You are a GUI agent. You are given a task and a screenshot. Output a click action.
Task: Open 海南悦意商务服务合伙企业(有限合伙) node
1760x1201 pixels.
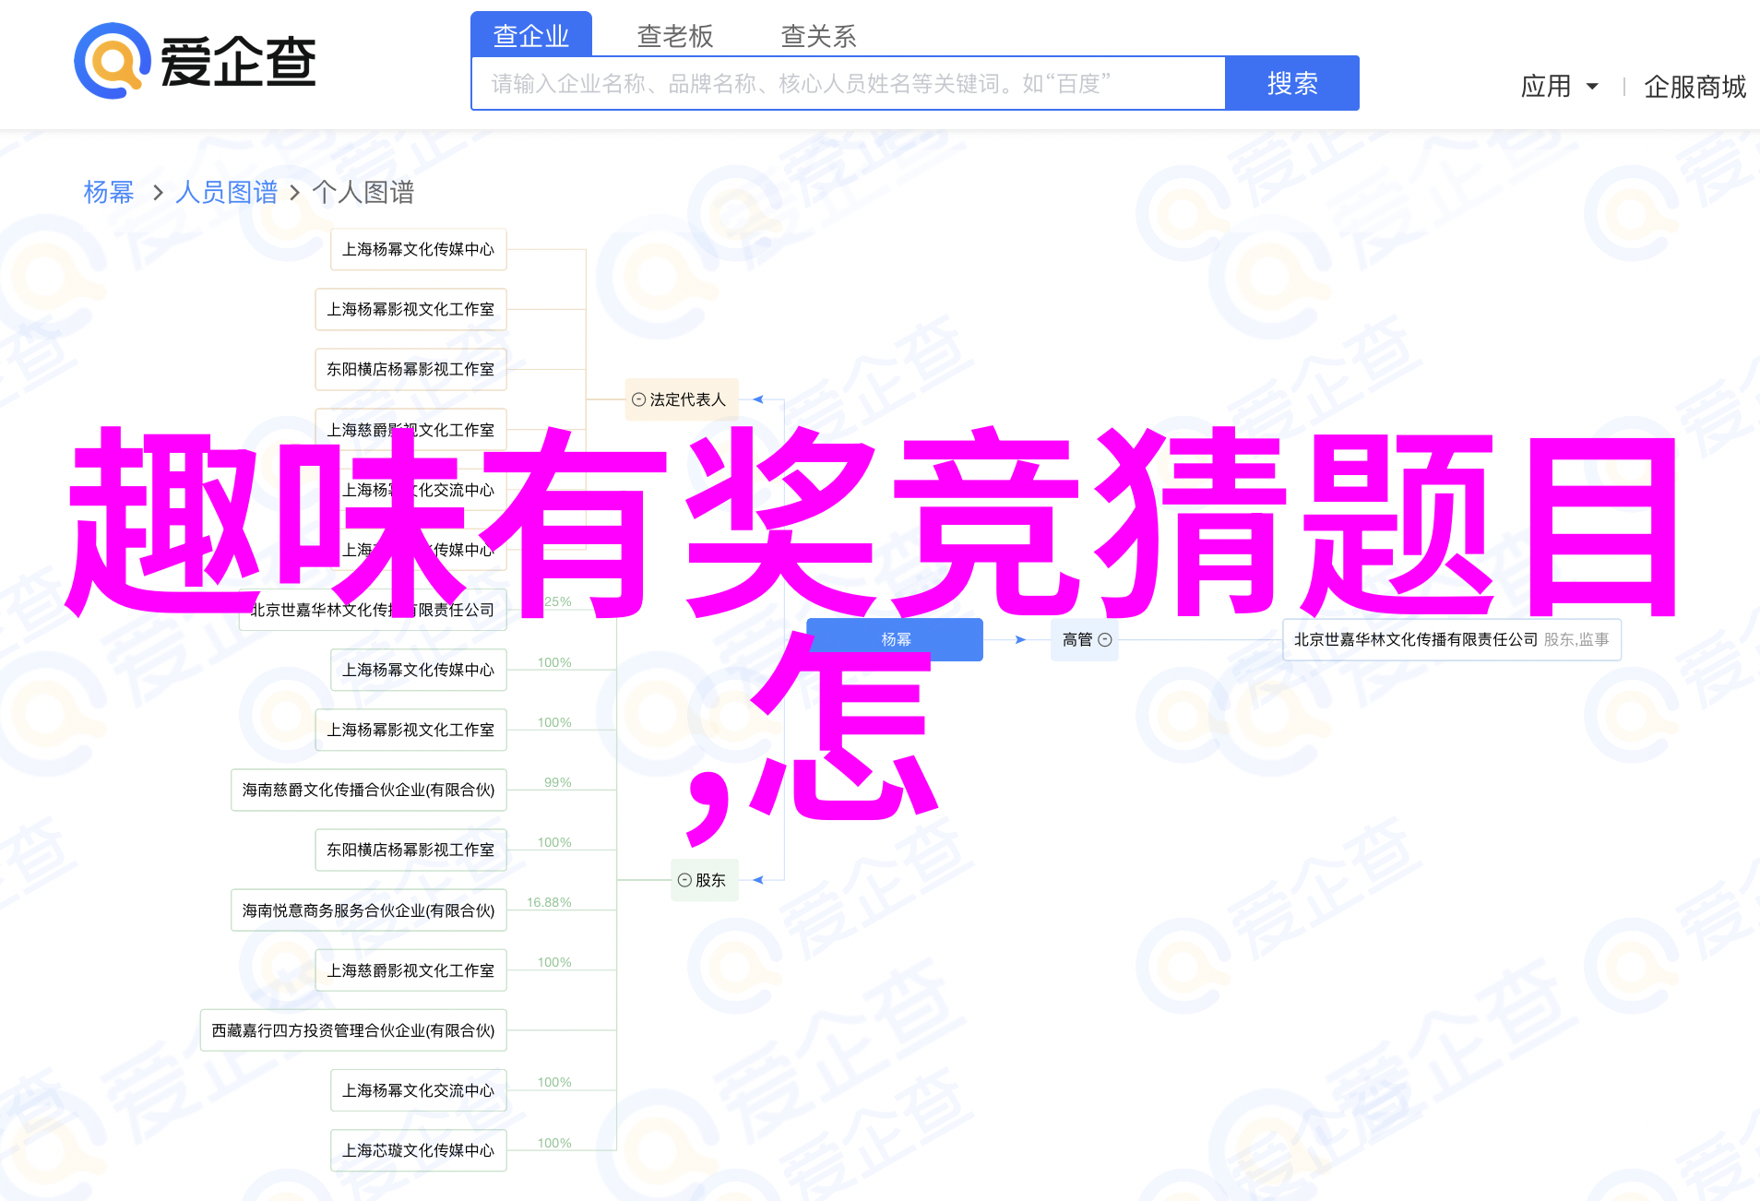(369, 910)
